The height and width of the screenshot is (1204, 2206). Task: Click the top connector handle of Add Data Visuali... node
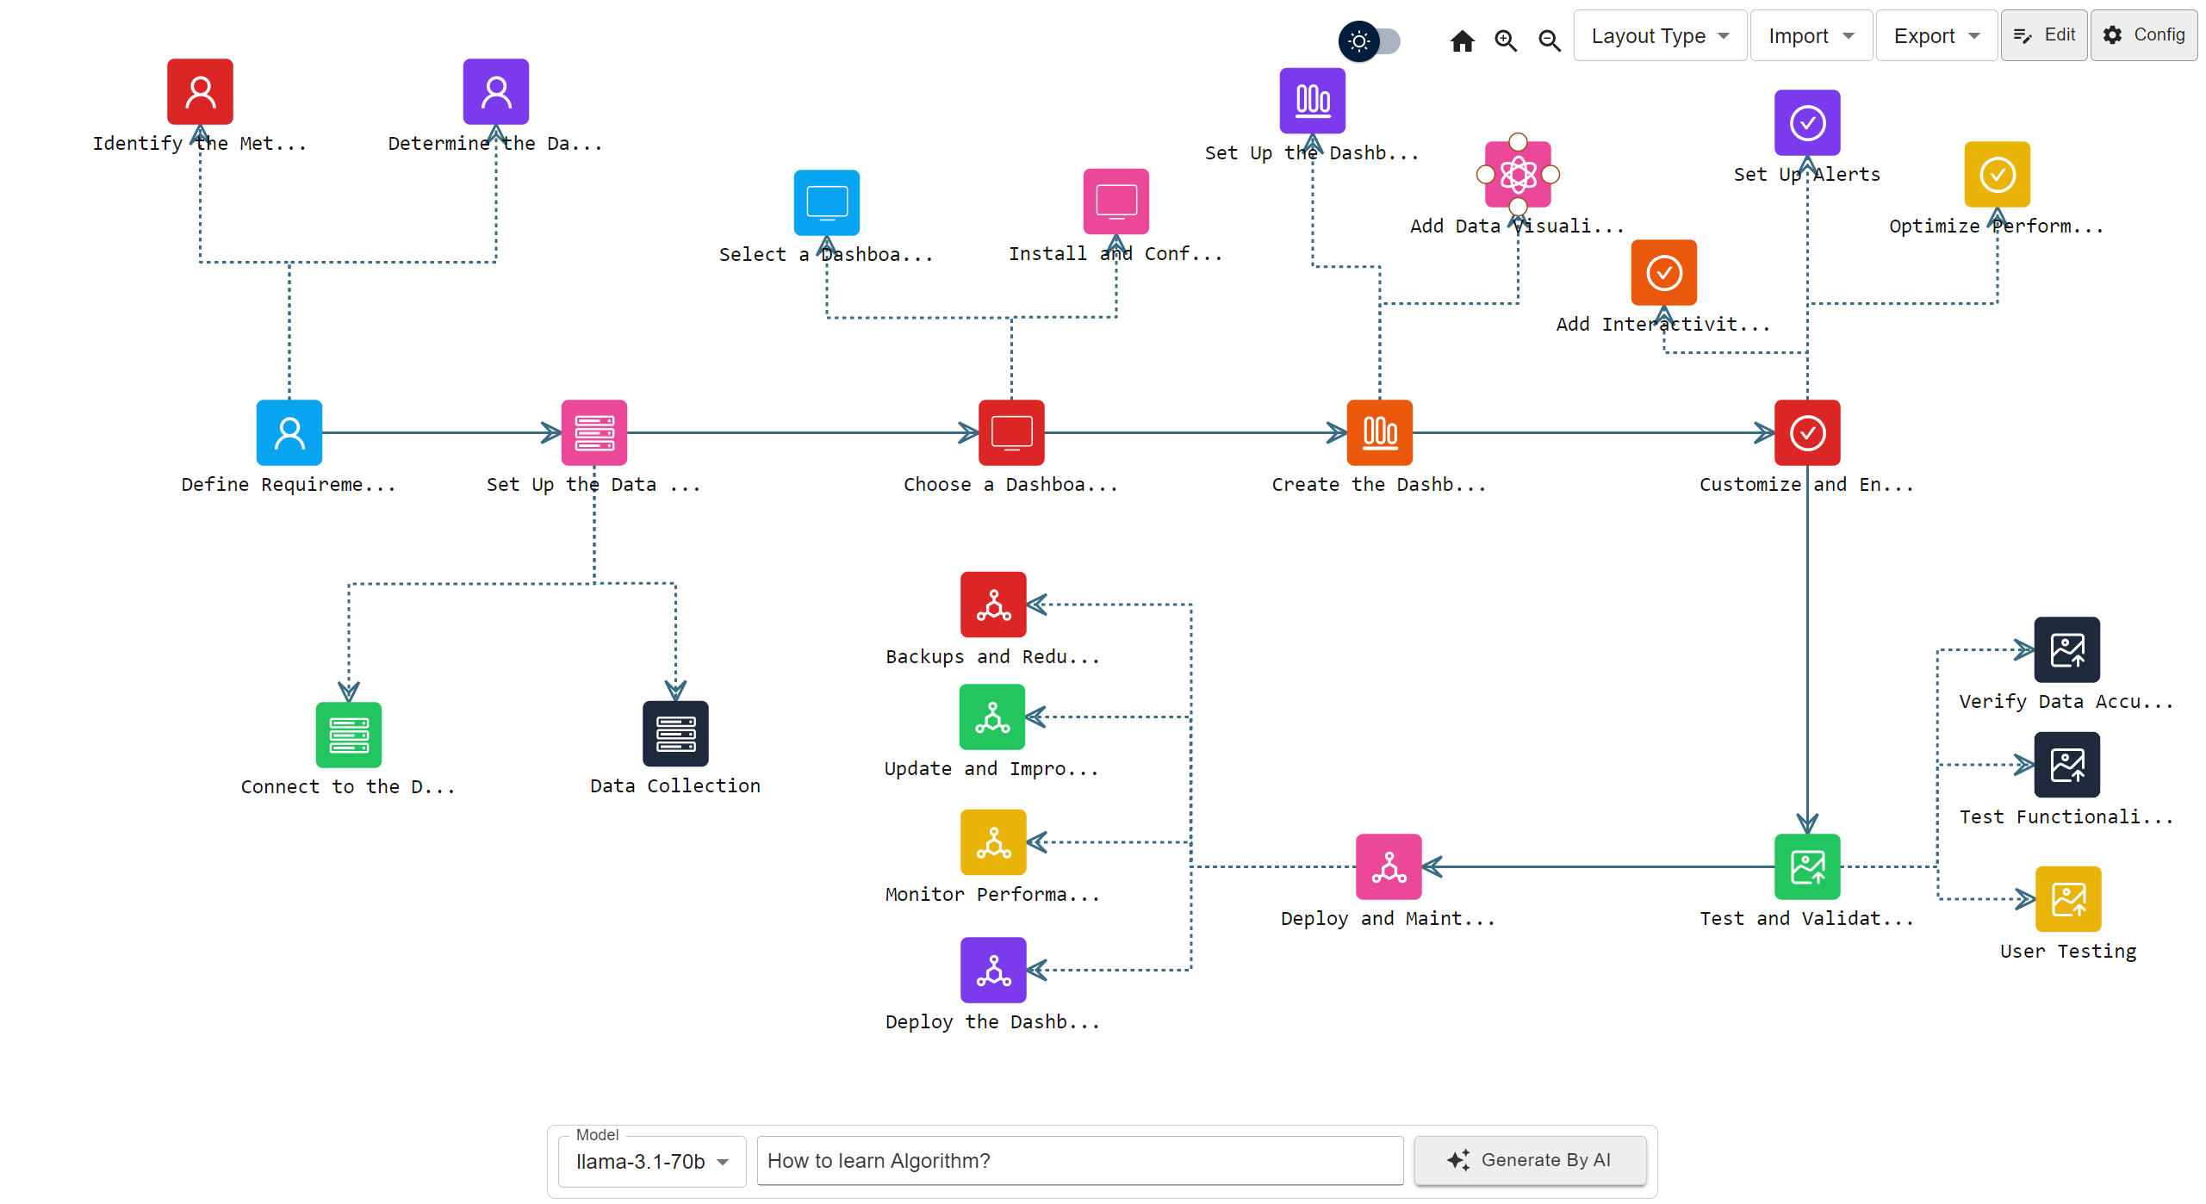click(x=1519, y=141)
